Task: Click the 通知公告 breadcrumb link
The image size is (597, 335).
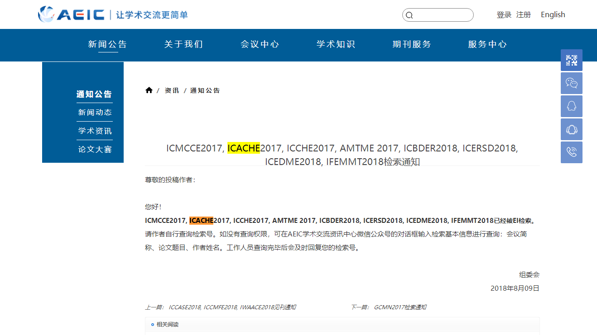Action: point(205,90)
